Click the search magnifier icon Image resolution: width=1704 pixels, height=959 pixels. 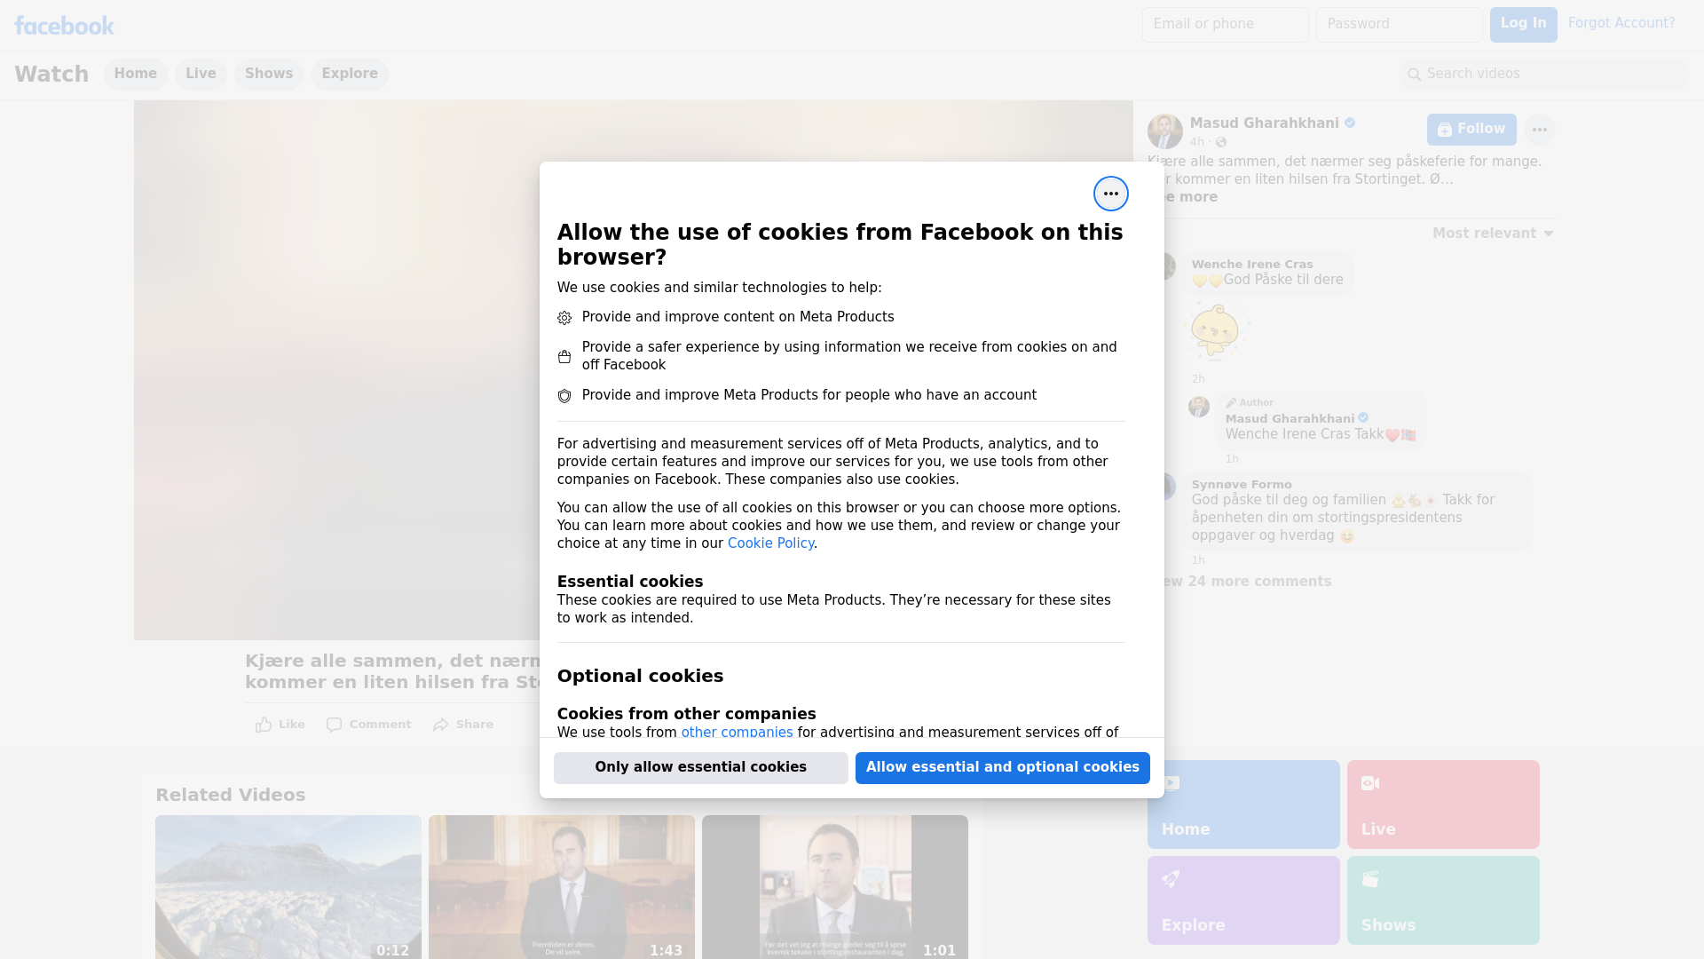[1415, 75]
